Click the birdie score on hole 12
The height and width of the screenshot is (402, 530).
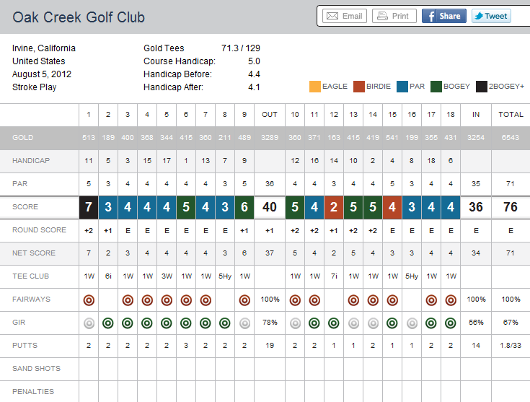coord(334,207)
